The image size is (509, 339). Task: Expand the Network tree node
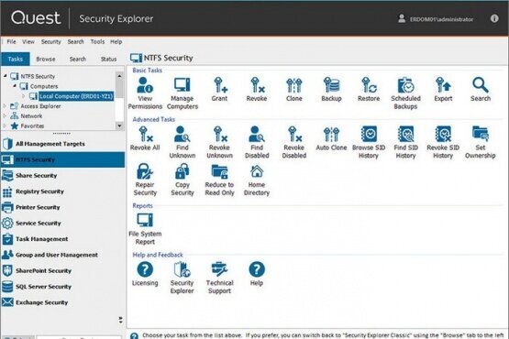5,115
